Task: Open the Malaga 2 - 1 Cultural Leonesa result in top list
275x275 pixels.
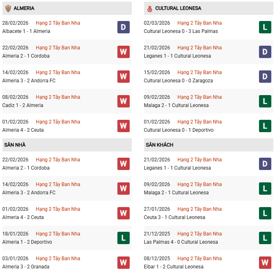Action: (x=176, y=105)
